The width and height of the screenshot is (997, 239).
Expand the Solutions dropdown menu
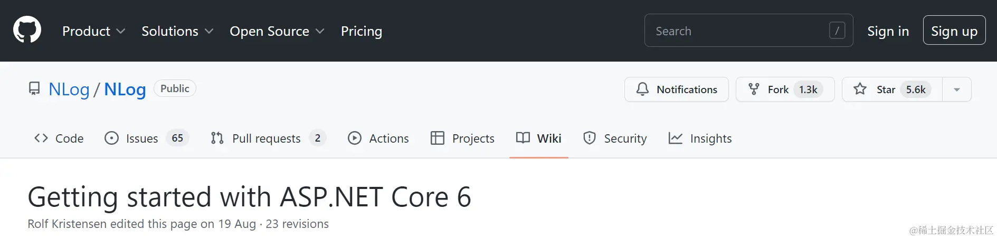click(177, 31)
